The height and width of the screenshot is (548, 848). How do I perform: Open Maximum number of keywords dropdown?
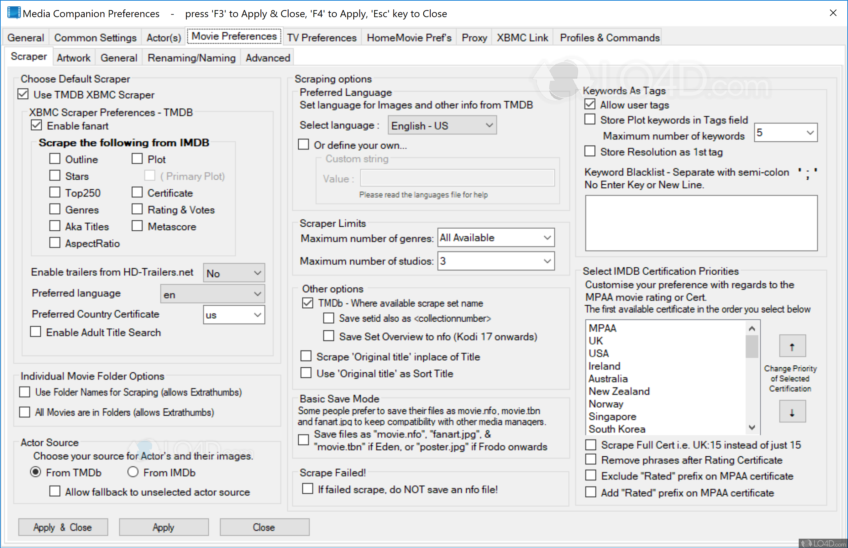point(786,133)
